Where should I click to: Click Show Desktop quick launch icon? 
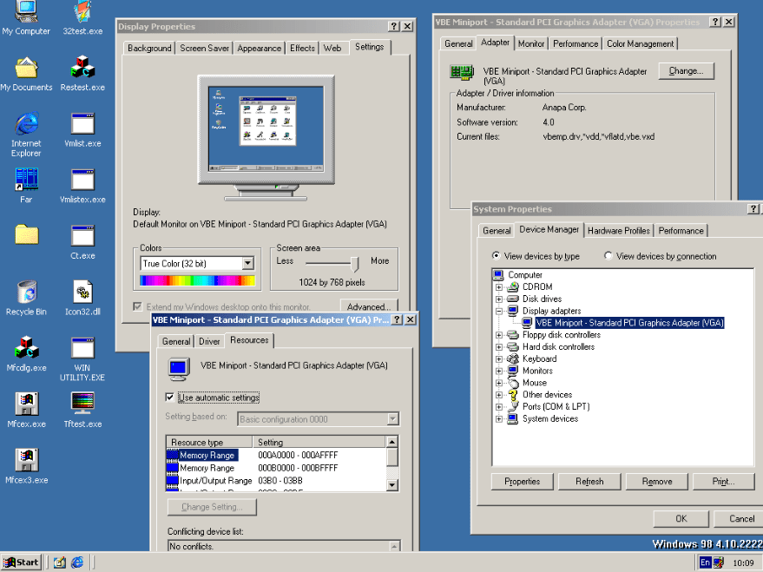point(59,562)
